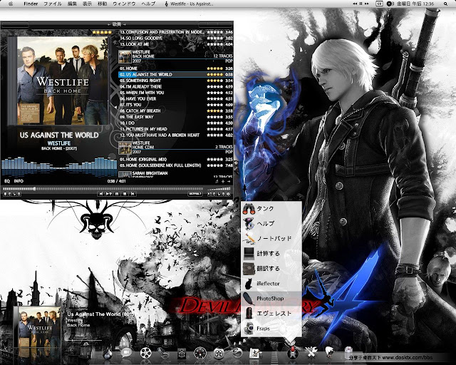This screenshot has width=456, height=365.
Task: Open 翻訳する entry in the popup menu
Action: 271,268
